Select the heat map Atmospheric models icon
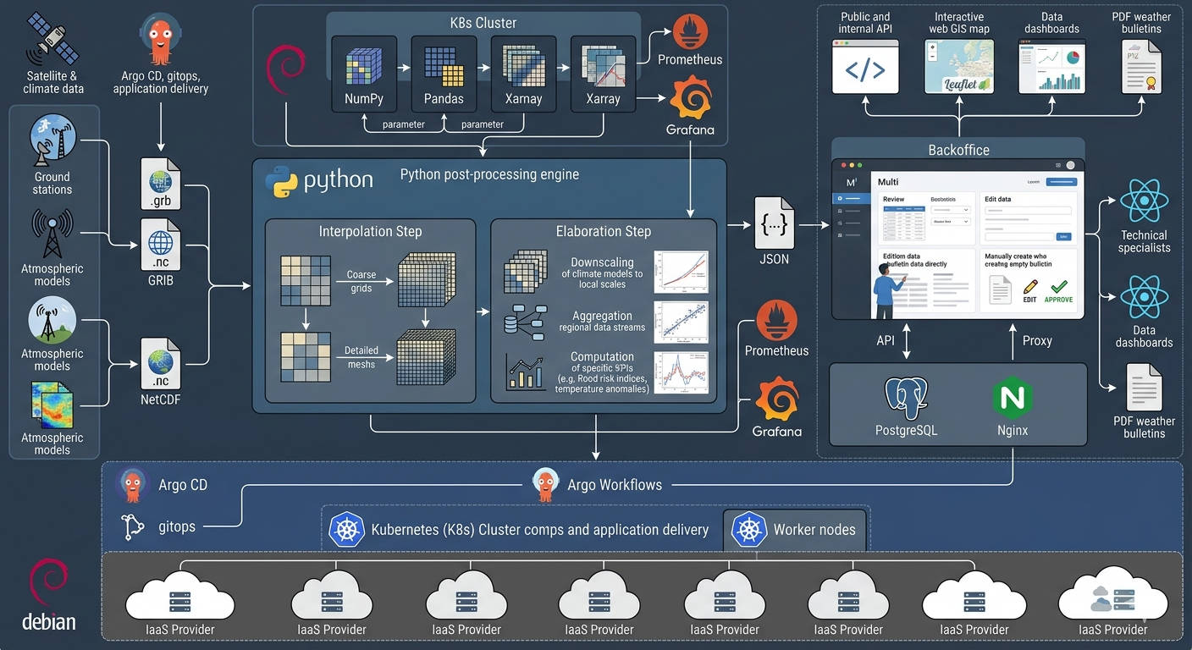 pyautogui.click(x=52, y=405)
